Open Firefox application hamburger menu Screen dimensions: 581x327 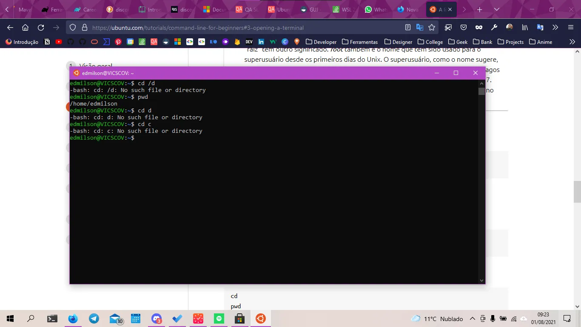click(x=570, y=28)
